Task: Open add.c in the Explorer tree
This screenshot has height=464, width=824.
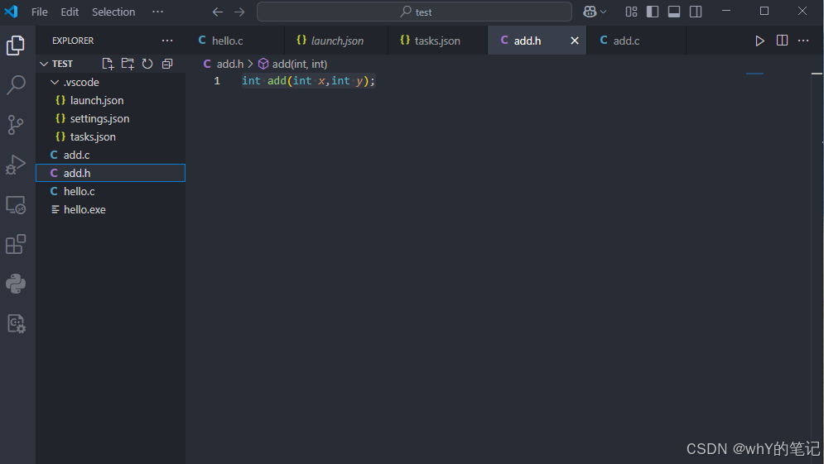Action: click(x=110, y=155)
